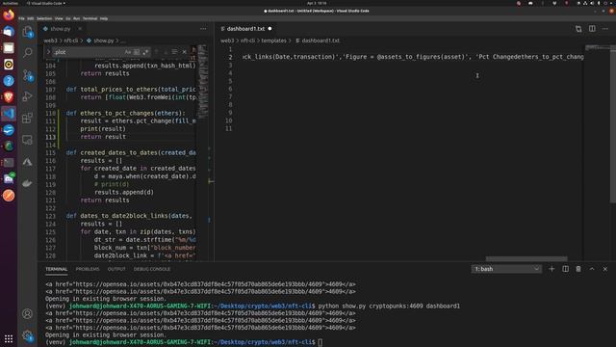Open the Edit menu
Viewport: 616px width, 347px height.
[x=30, y=18]
